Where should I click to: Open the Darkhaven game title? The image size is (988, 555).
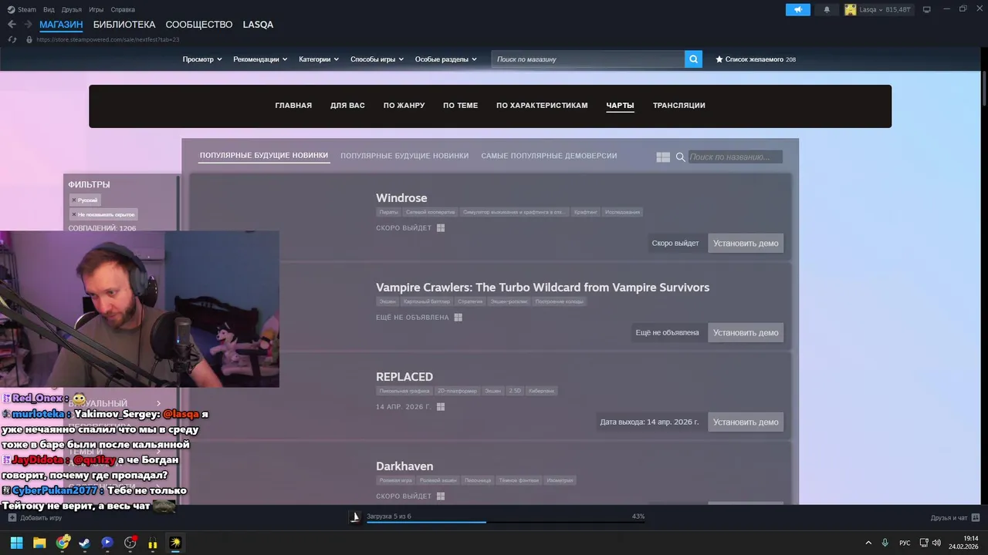[404, 466]
